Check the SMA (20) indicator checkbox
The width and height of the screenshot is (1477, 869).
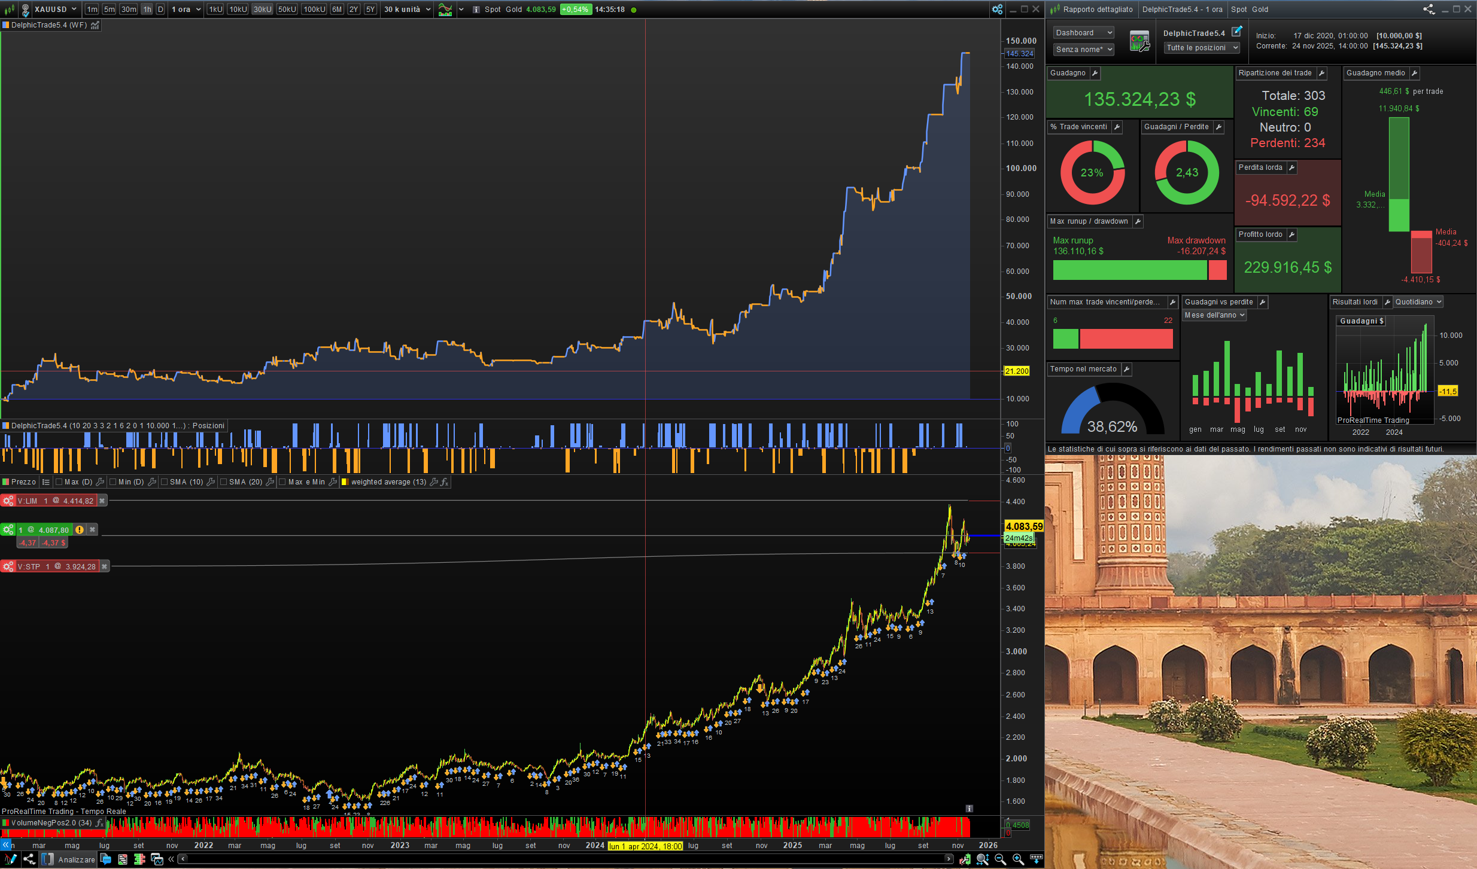click(223, 482)
